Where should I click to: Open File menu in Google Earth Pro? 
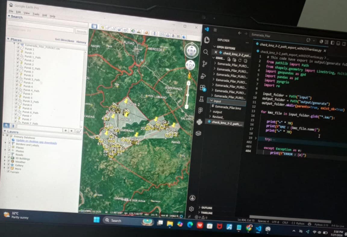[11, 11]
